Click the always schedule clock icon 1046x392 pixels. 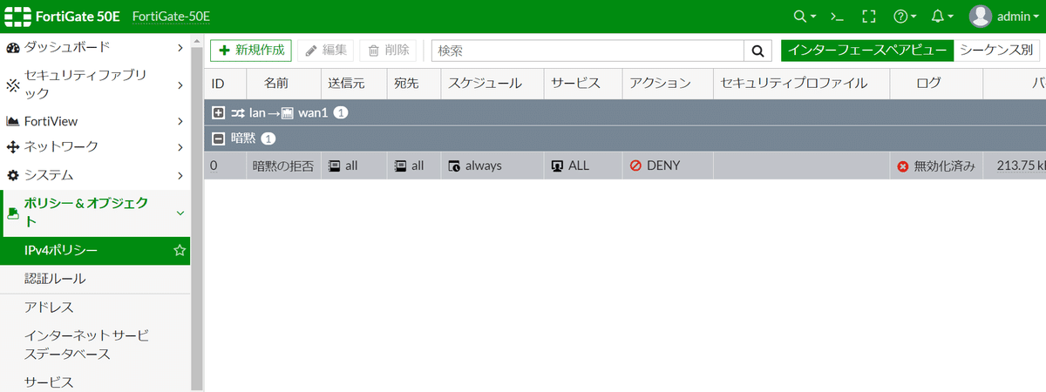(454, 166)
